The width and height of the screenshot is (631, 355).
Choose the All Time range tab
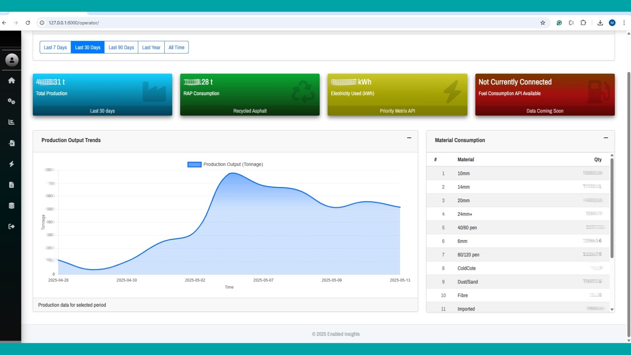(176, 47)
